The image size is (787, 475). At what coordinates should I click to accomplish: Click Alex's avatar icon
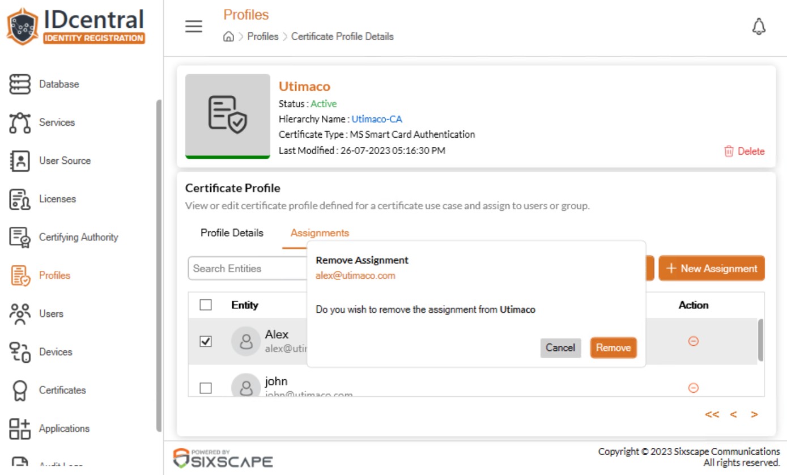point(246,341)
